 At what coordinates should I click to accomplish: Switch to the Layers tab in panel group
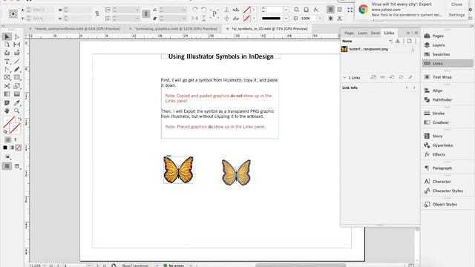[x=362, y=33]
